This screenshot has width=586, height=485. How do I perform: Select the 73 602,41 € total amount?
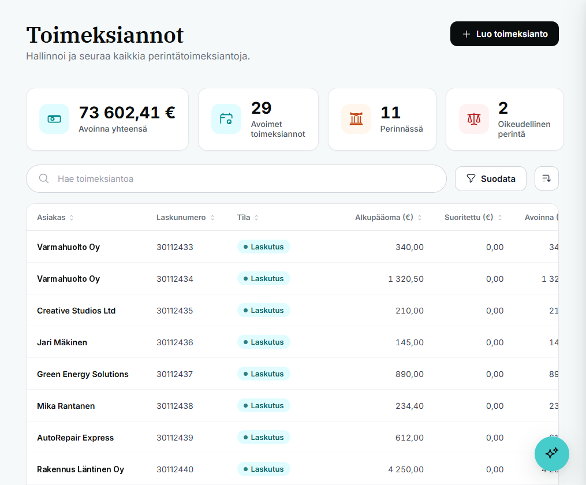pyautogui.click(x=127, y=113)
